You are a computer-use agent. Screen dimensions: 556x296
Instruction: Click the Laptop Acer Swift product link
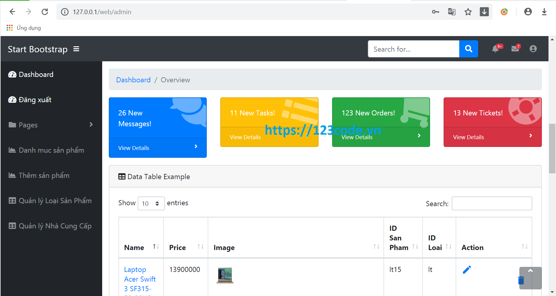pyautogui.click(x=140, y=279)
